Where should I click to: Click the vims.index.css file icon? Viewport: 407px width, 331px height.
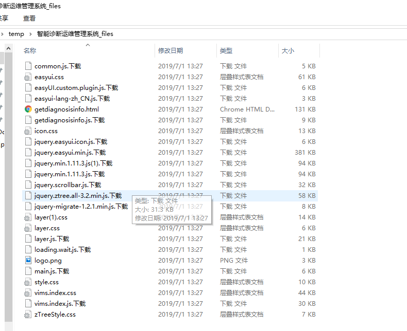click(x=28, y=292)
